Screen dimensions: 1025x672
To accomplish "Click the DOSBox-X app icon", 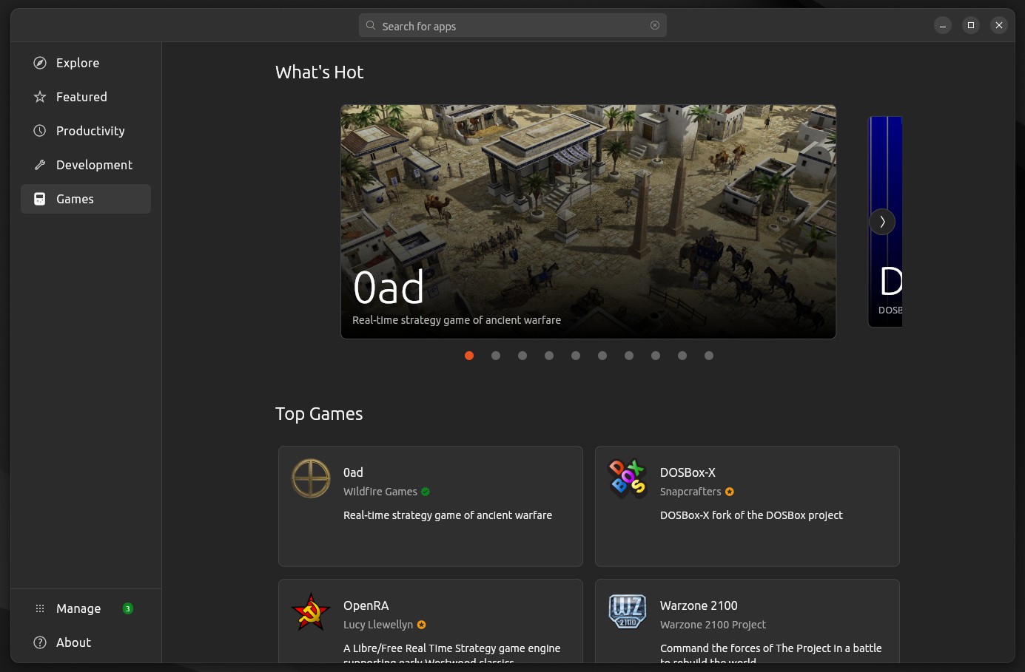I will pyautogui.click(x=628, y=478).
